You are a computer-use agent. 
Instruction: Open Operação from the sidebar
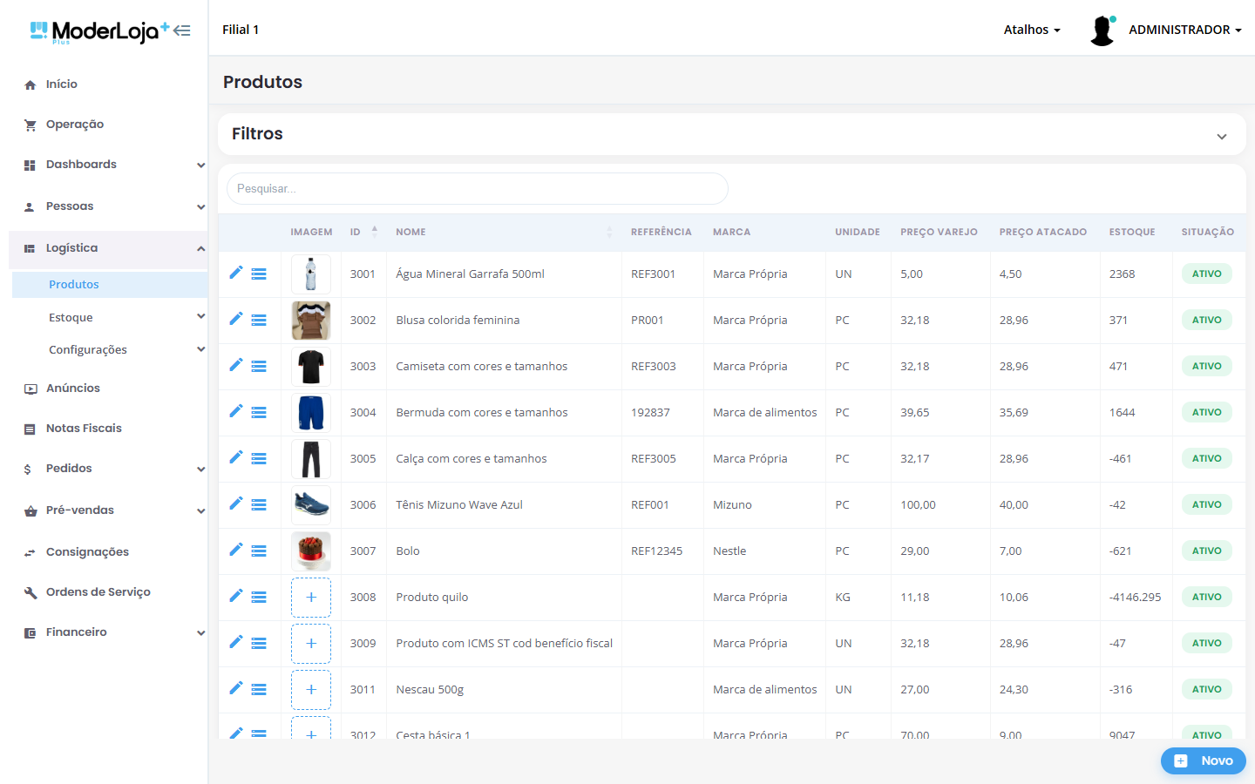click(x=75, y=125)
